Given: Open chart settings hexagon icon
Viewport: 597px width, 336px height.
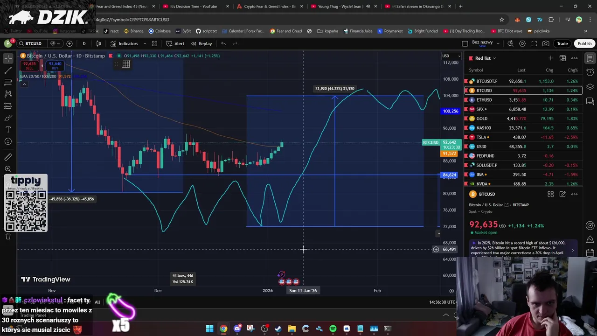Looking at the screenshot, I should click(x=522, y=43).
